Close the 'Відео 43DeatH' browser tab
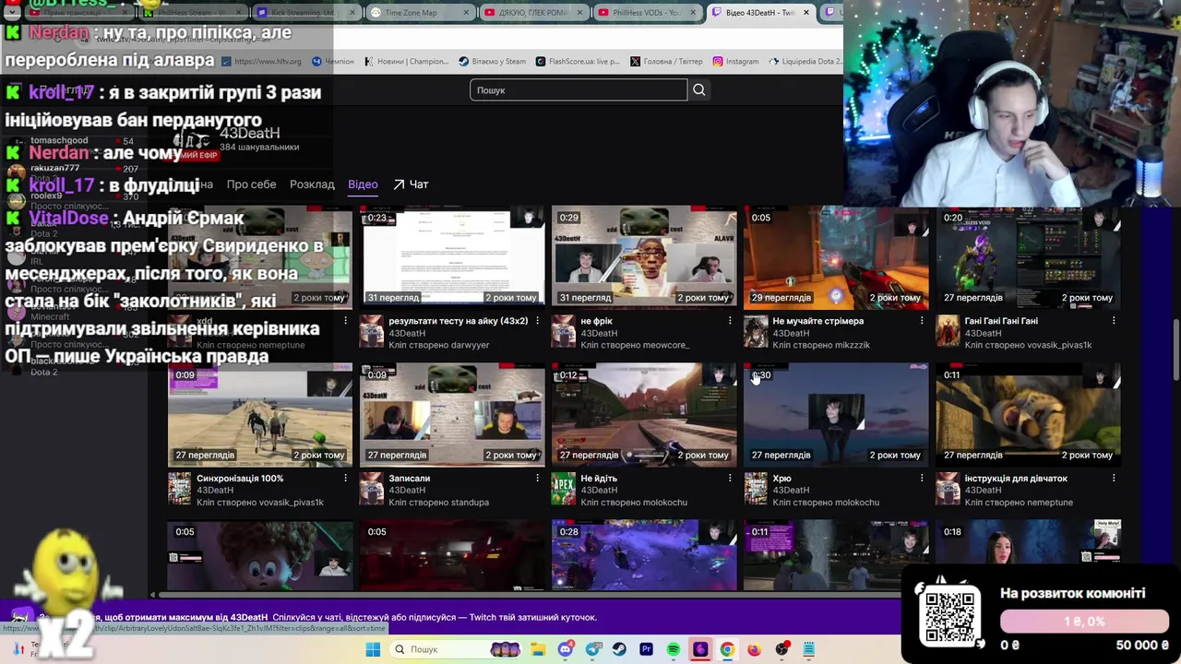Screen dimensions: 1181x664 806,13
